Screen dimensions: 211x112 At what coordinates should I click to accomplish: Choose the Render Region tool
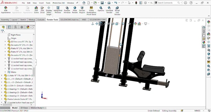pyautogui.click(x=82, y=10)
